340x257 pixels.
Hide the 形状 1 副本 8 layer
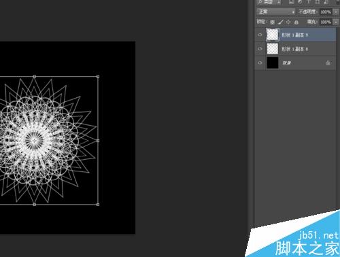[x=260, y=49]
